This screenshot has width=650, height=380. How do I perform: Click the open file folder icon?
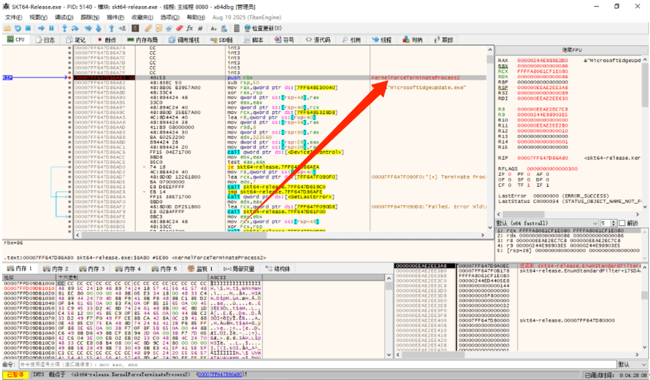[x=7, y=28]
